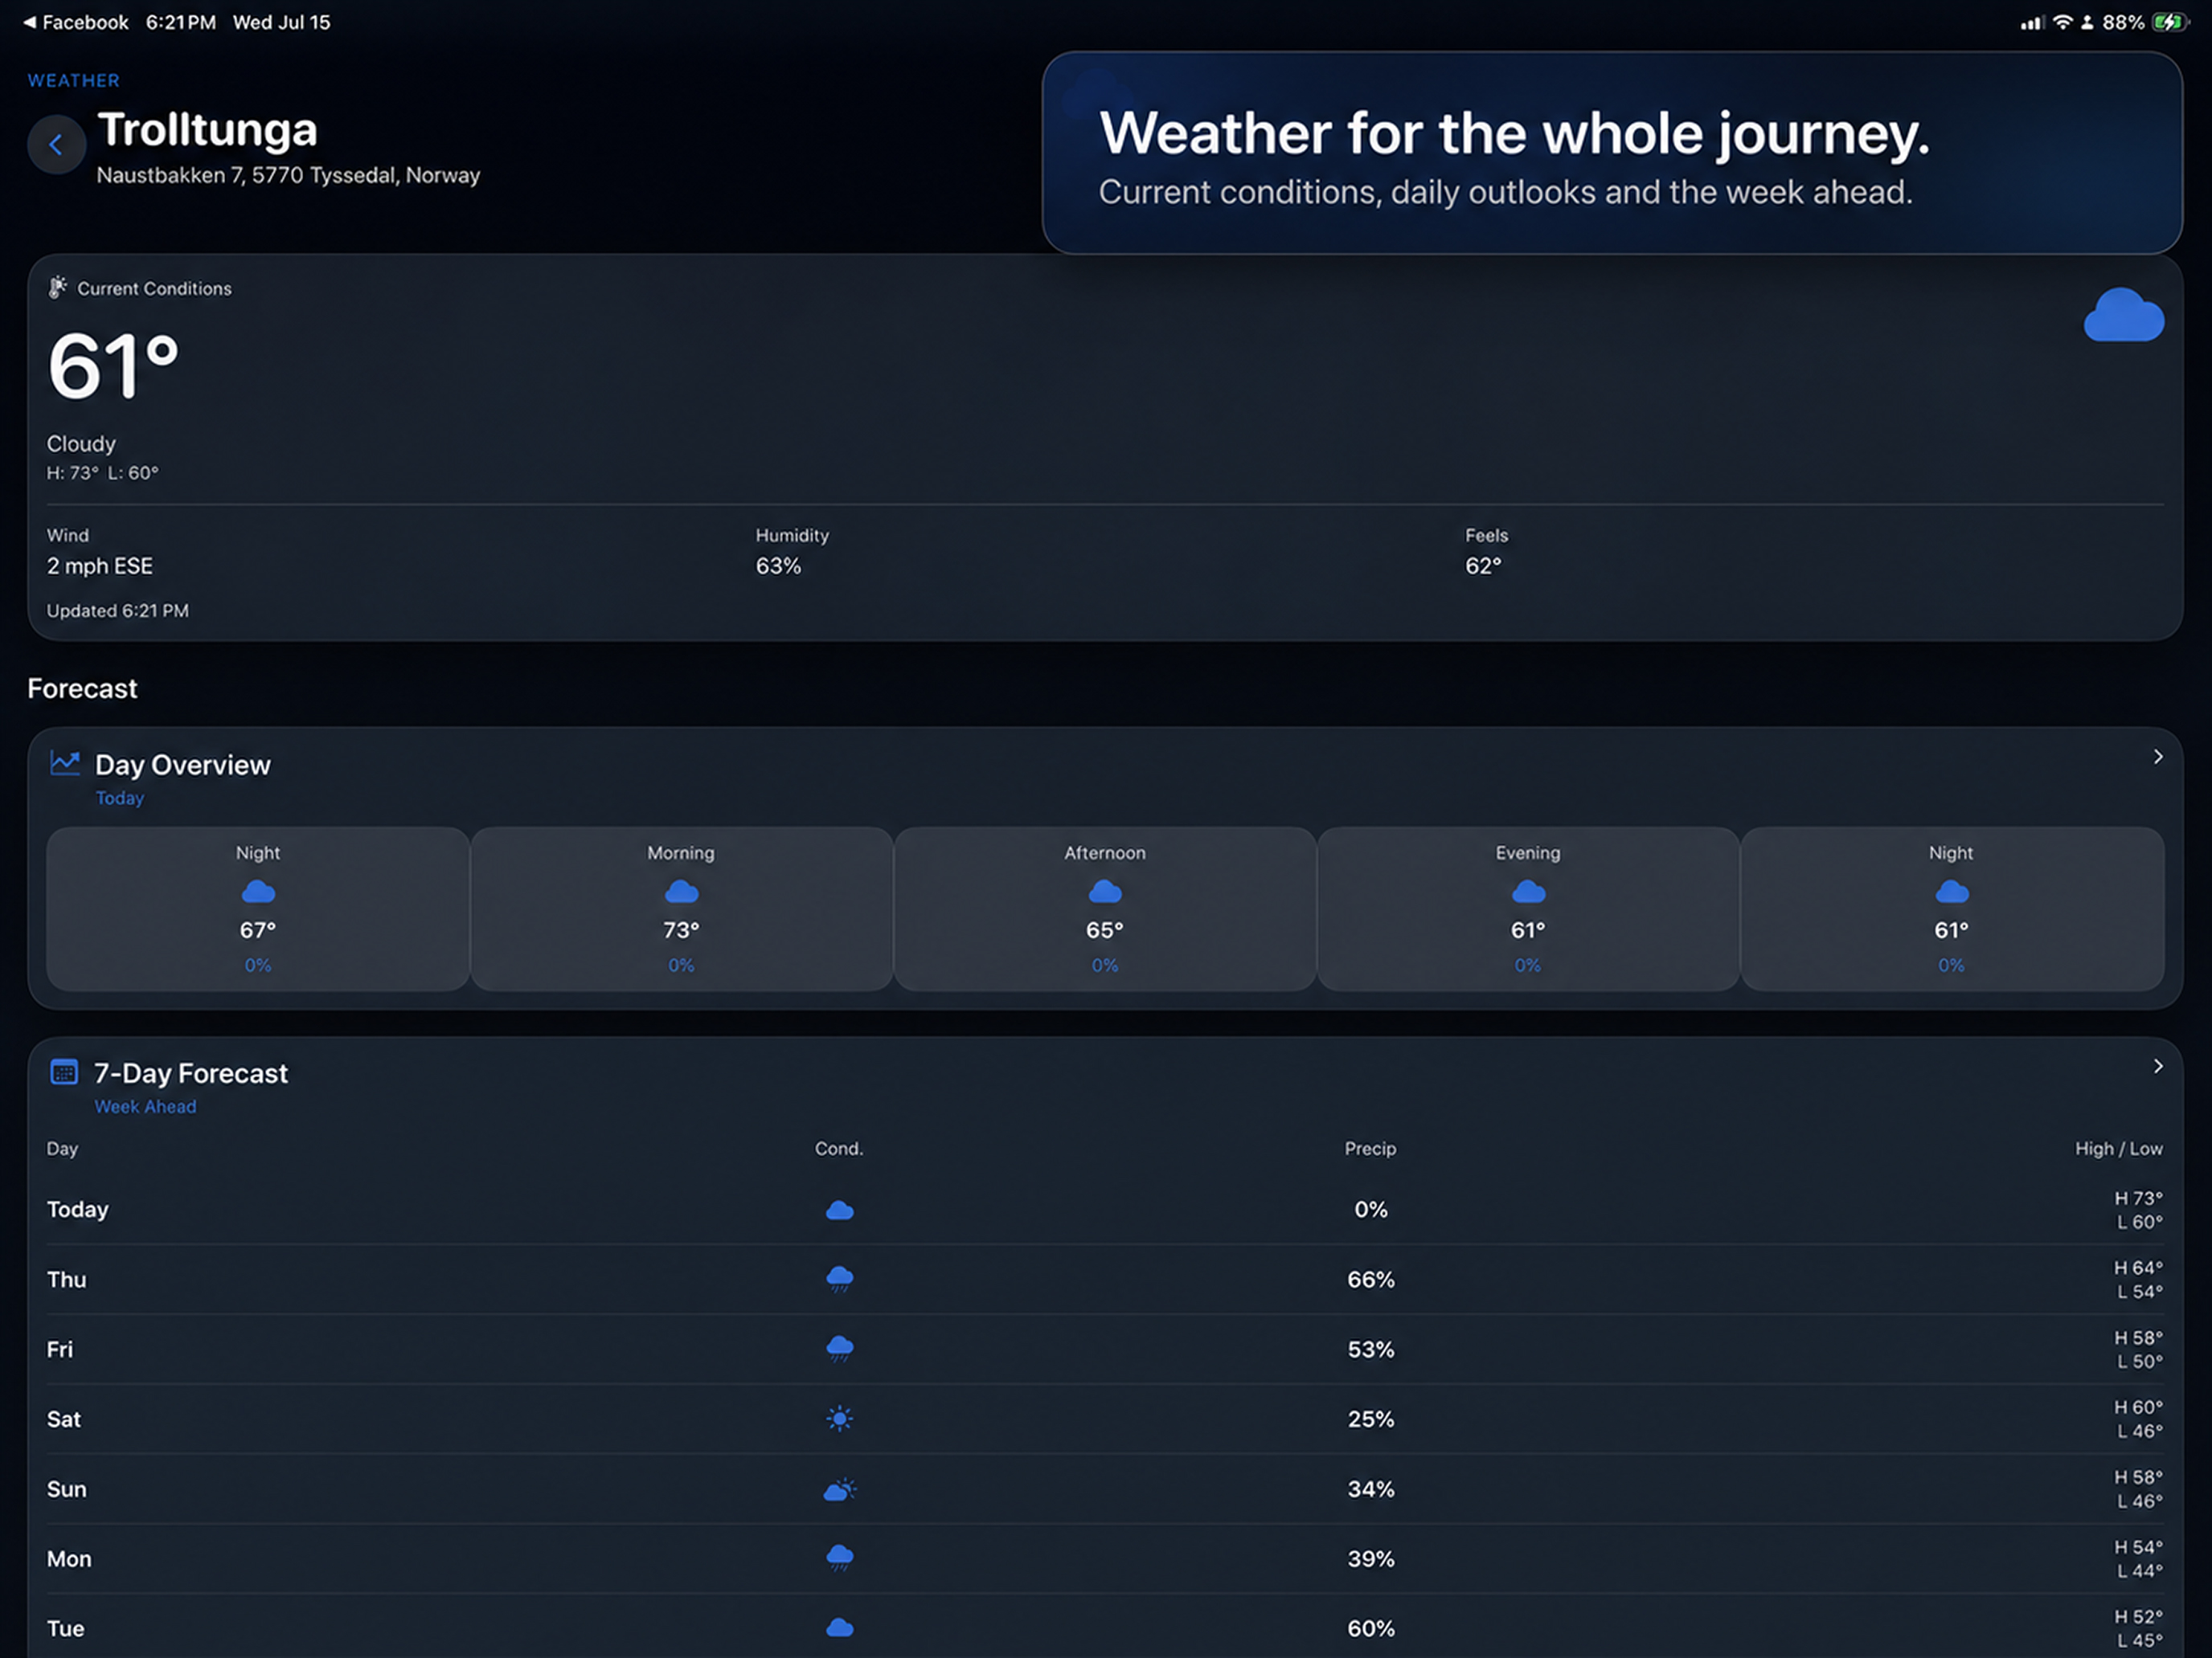Tap the large cloud icon in Current Conditions
Image resolution: width=2212 pixels, height=1658 pixels.
coord(2123,315)
